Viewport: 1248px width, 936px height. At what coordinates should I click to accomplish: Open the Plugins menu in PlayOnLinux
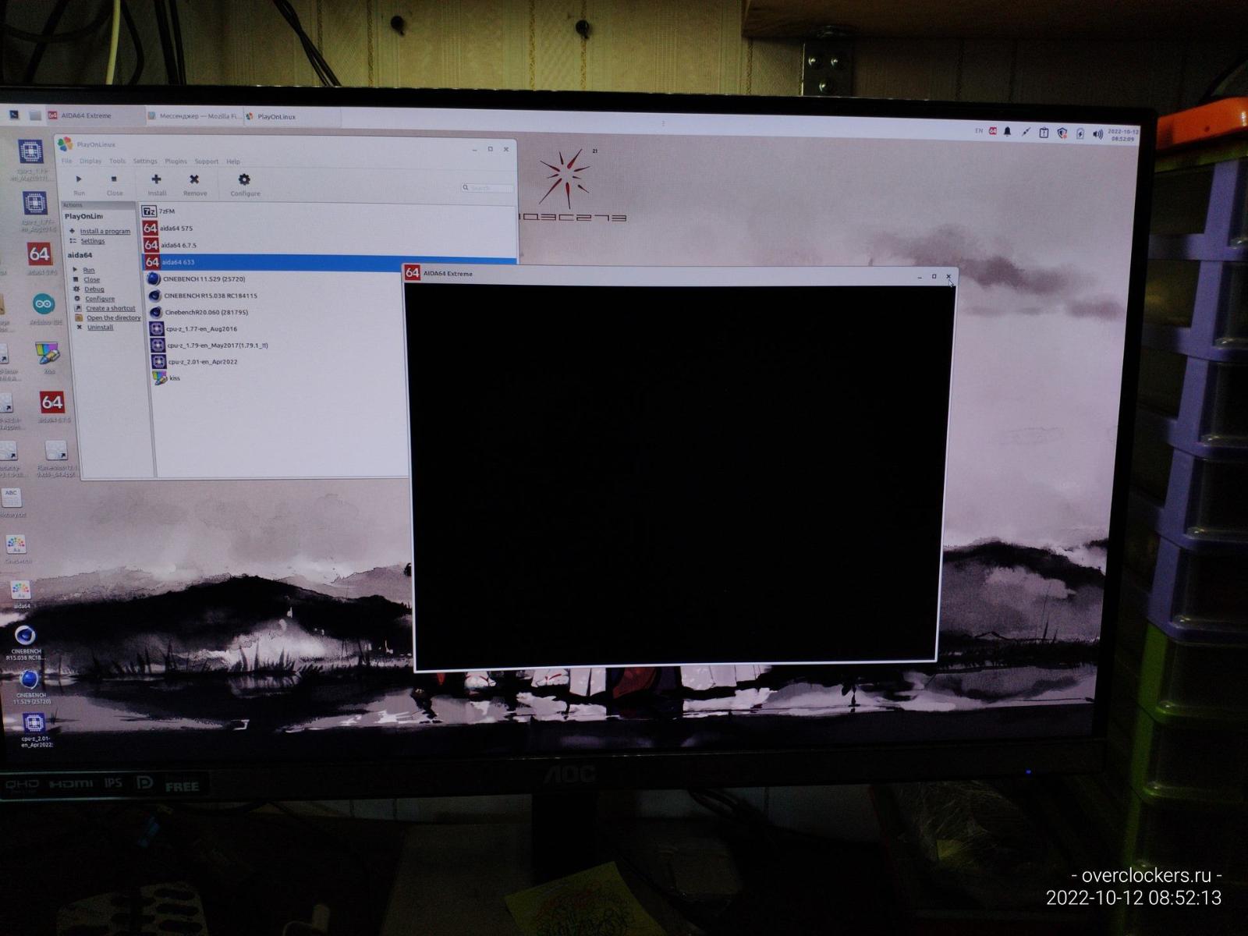coord(175,161)
